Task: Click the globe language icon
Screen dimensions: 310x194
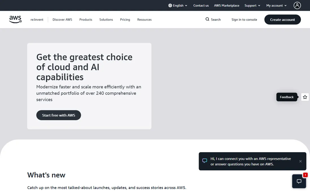Action: click(170, 6)
